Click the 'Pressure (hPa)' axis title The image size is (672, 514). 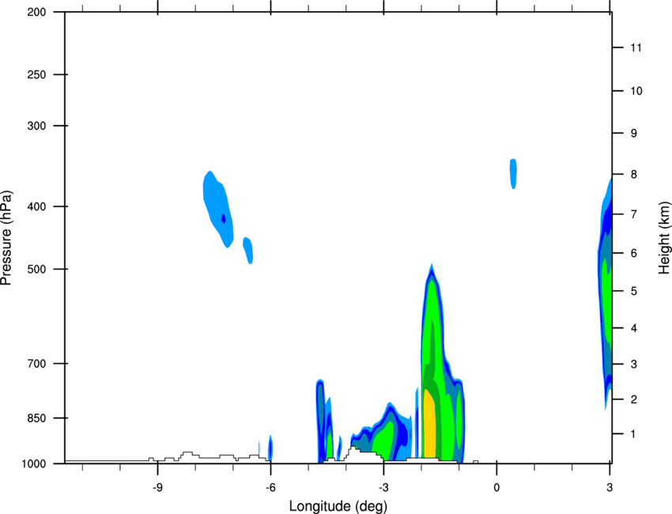tap(6, 237)
